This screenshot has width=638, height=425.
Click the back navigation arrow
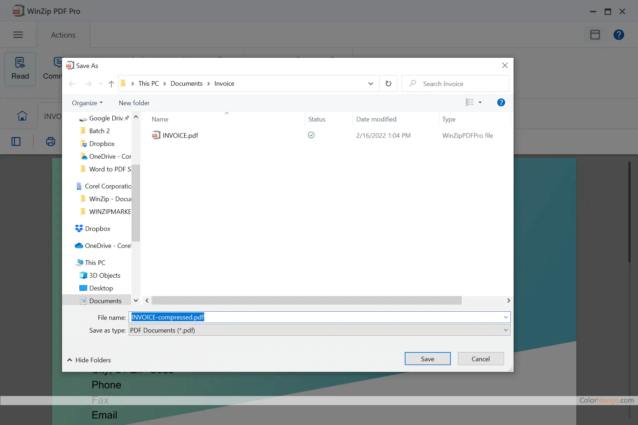(x=73, y=84)
